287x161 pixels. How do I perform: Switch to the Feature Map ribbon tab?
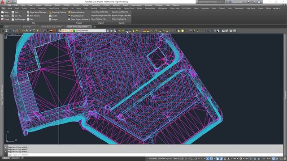150,8
